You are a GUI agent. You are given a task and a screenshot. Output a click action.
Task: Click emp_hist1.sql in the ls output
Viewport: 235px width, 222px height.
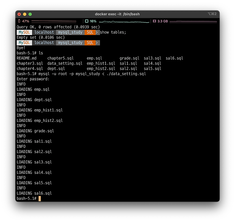(x=101, y=64)
